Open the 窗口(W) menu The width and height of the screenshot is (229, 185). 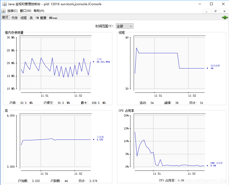25,11
